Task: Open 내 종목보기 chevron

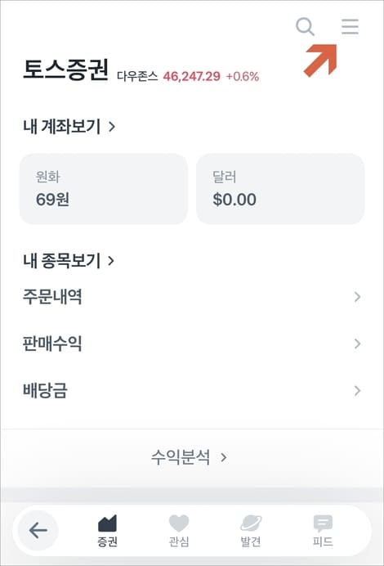Action: pyautogui.click(x=111, y=261)
